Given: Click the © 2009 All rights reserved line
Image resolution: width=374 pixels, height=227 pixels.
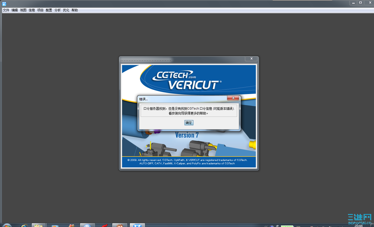Looking at the screenshot, I should click(187, 160).
